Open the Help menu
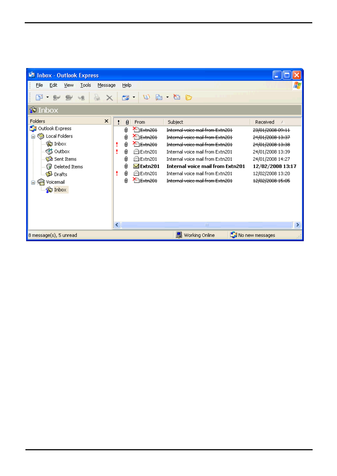The width and height of the screenshot is (337, 476). point(127,85)
